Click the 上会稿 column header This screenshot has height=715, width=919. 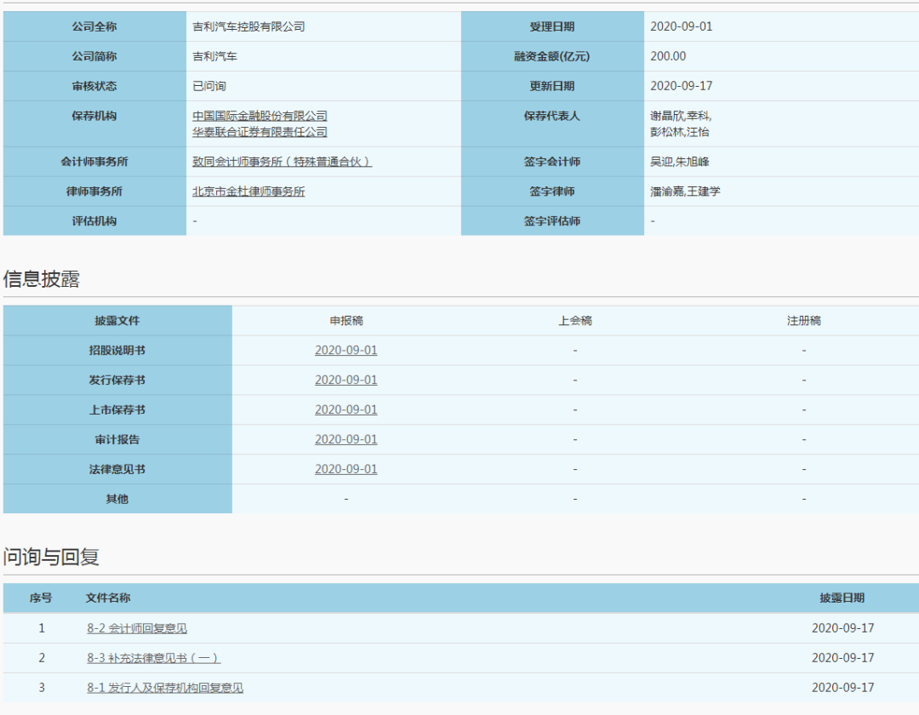pos(574,321)
